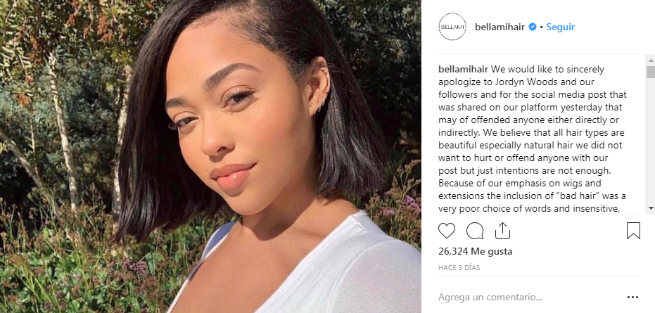Click the selfie photo of the post
The image size is (655, 313).
pyautogui.click(x=210, y=156)
